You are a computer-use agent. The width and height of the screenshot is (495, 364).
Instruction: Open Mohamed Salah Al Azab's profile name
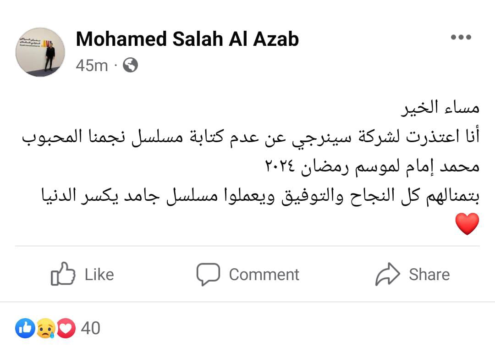pyautogui.click(x=187, y=39)
